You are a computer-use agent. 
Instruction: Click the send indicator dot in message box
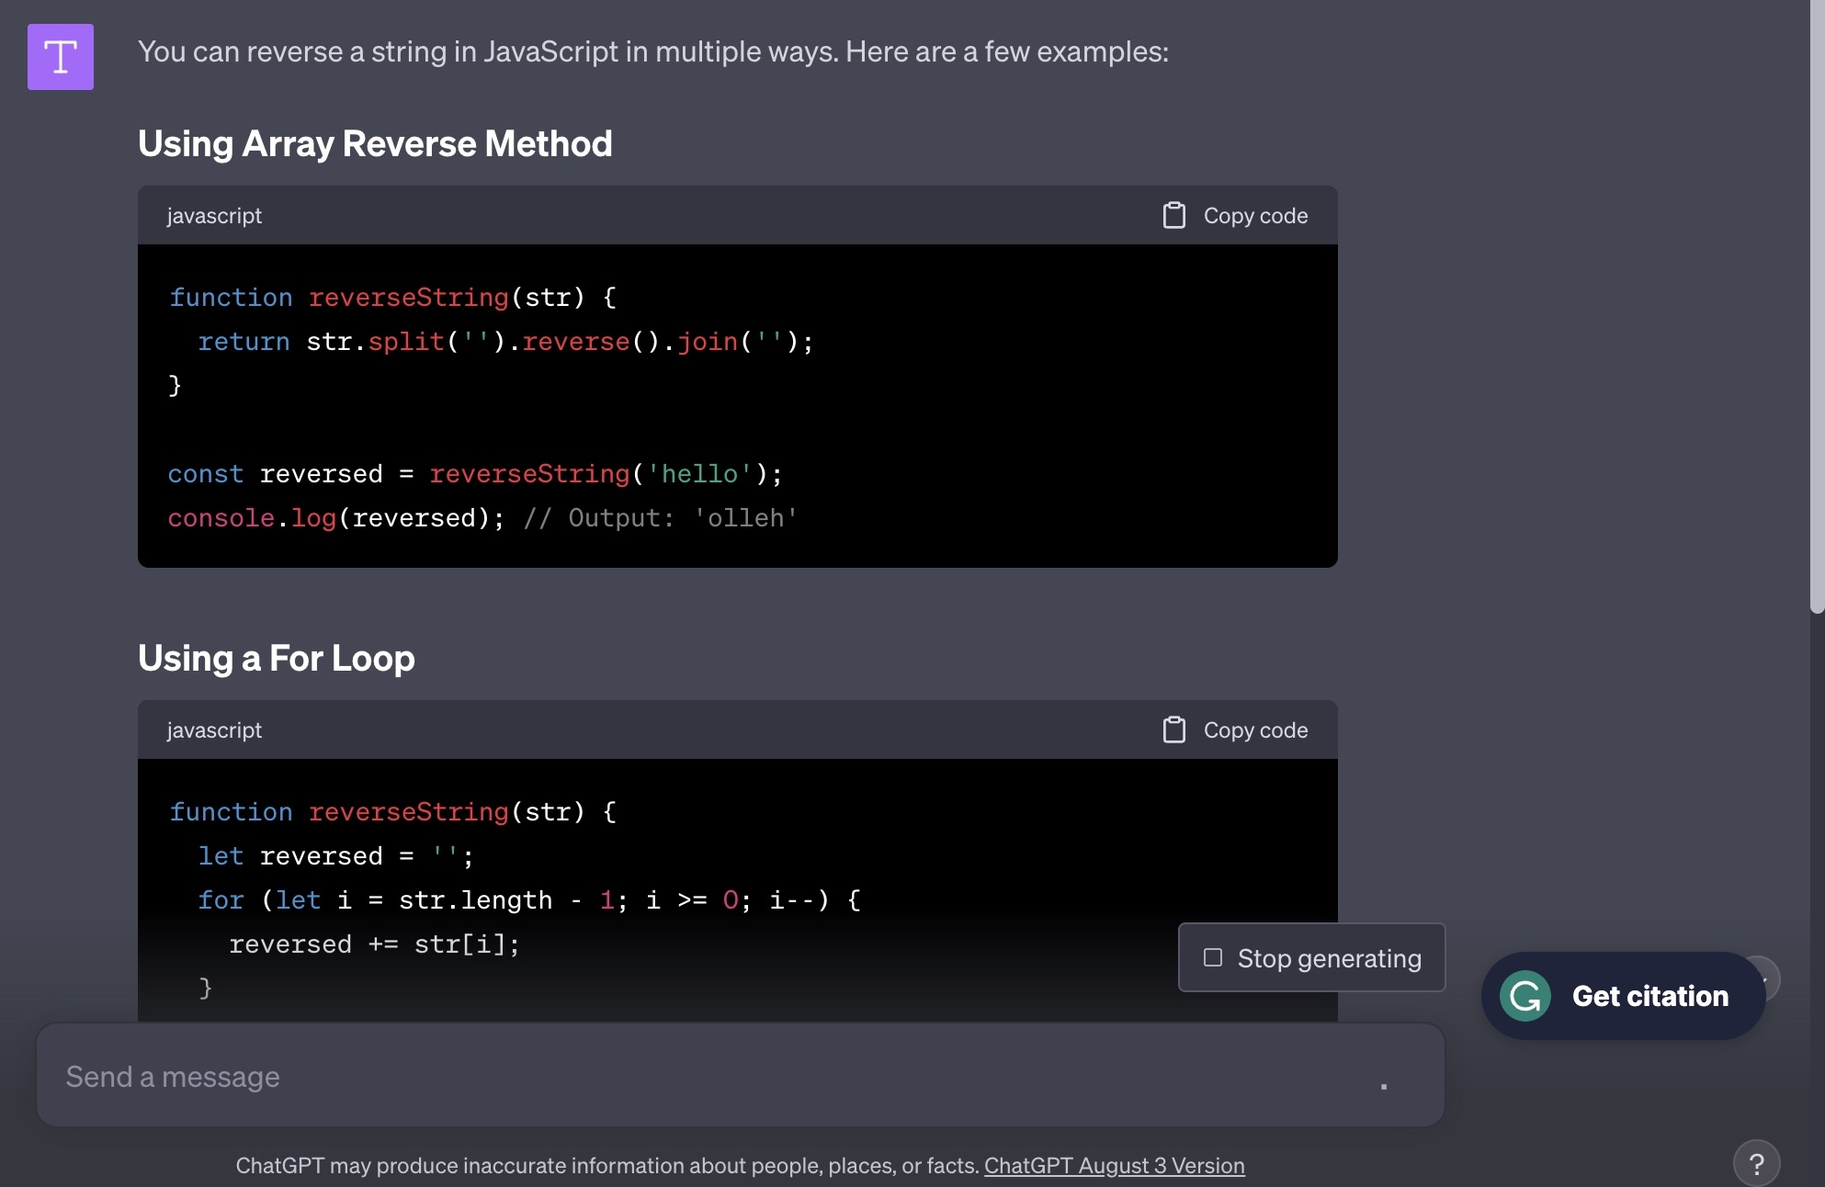1383,1086
